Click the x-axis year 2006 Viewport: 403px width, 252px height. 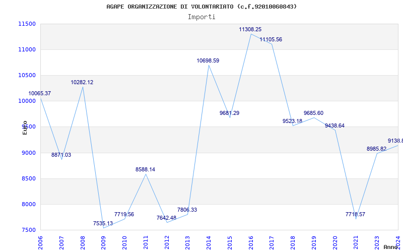pos(40,243)
